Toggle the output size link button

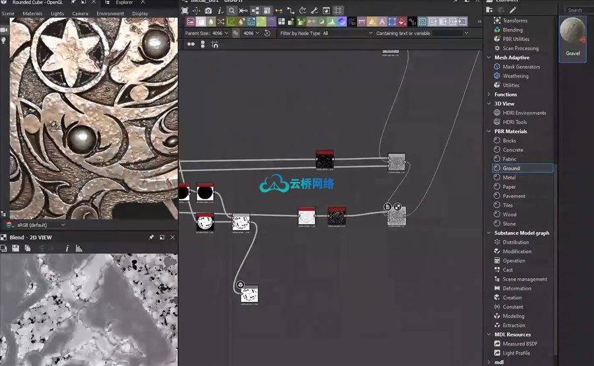[x=235, y=33]
